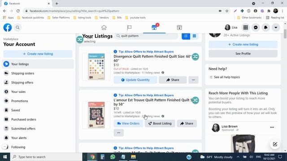The width and height of the screenshot is (287, 161).
Task: Open the Facebook menu grid icon
Action: [245, 28]
